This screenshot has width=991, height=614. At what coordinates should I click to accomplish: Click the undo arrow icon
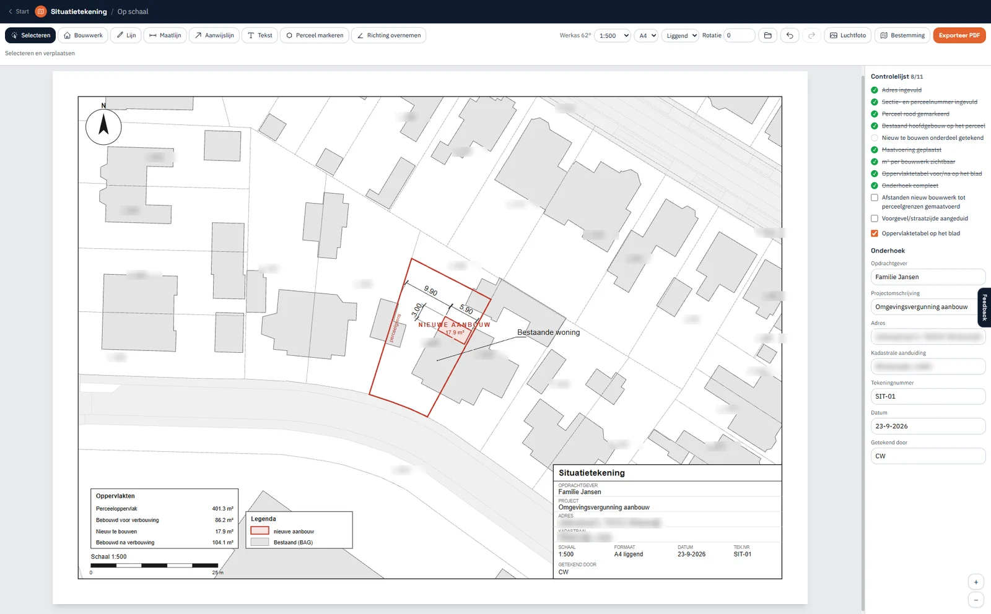click(x=790, y=35)
